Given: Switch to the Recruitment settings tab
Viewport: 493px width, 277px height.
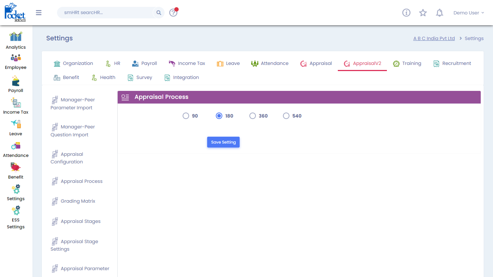Looking at the screenshot, I should 452,63.
